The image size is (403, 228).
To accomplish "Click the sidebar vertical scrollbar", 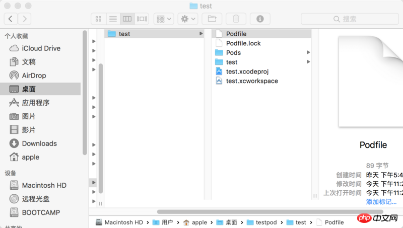I will tap(85, 93).
